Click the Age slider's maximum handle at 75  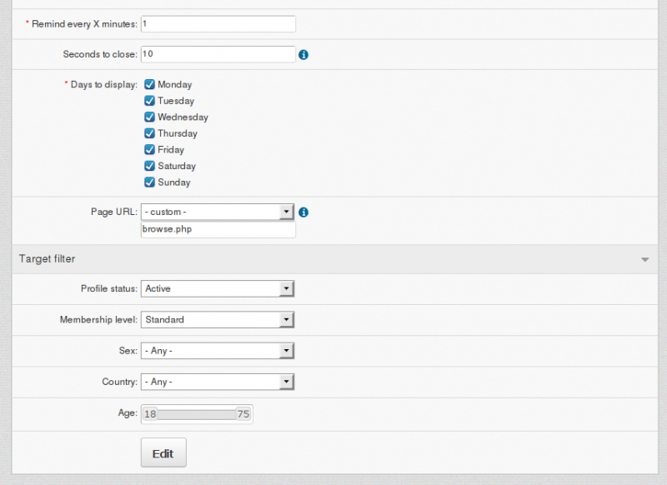tap(243, 414)
